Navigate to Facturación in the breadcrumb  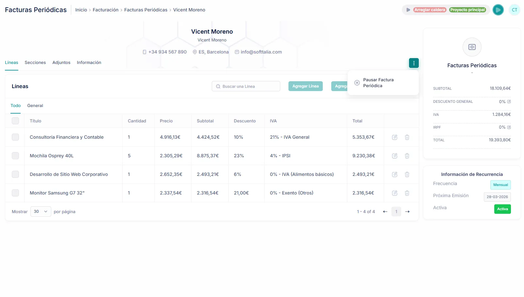106,10
